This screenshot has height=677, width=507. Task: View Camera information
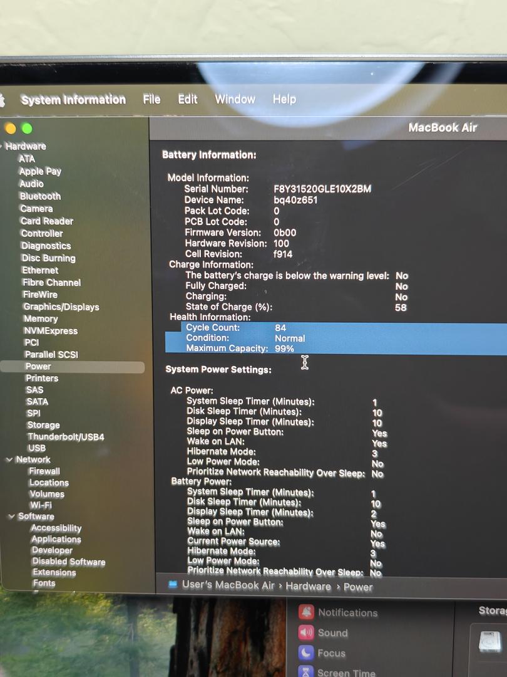pyautogui.click(x=37, y=209)
